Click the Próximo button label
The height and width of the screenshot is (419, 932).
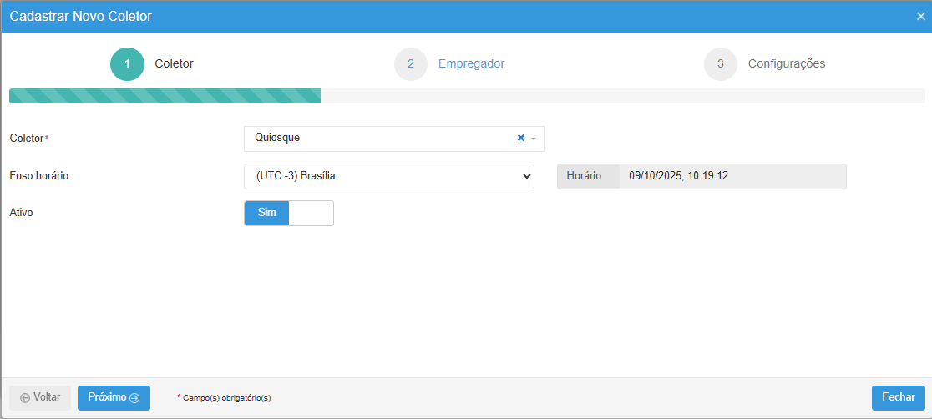[107, 397]
